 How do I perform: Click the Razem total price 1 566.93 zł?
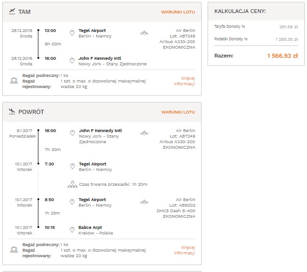coord(282,56)
